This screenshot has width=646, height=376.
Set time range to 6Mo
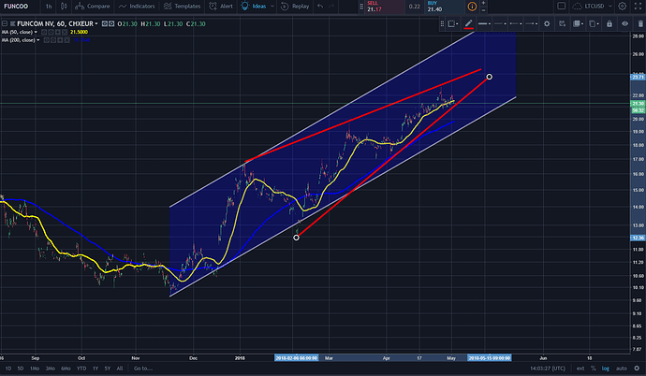[66, 369]
